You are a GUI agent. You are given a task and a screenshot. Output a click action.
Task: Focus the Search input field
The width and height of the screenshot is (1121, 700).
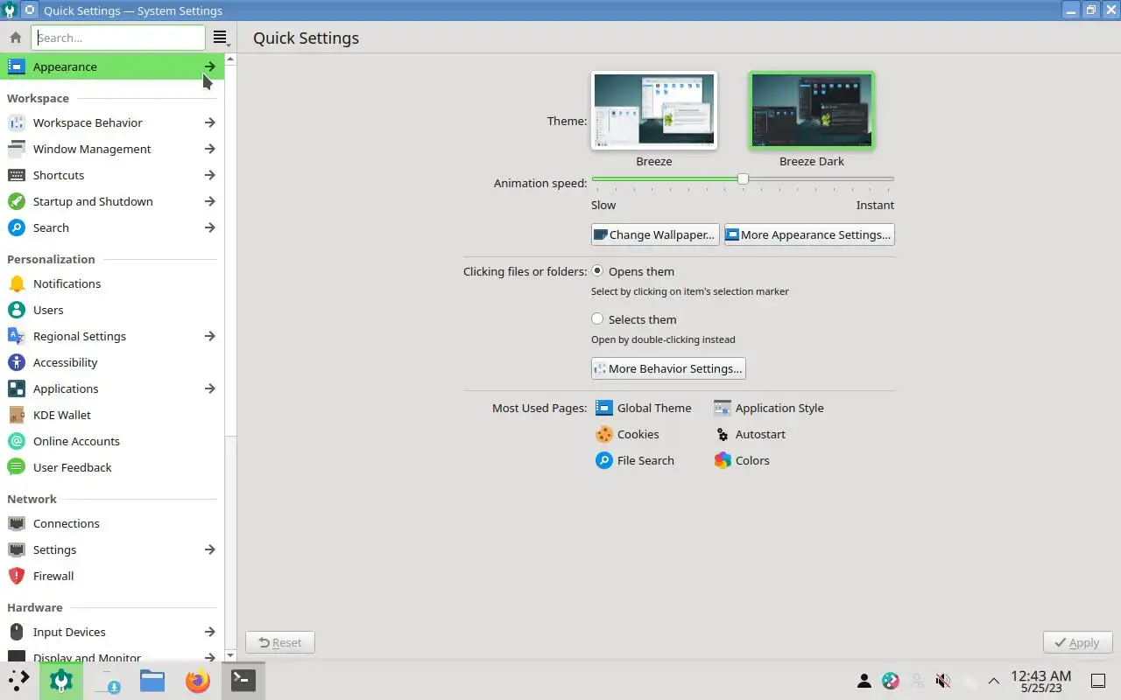point(118,38)
